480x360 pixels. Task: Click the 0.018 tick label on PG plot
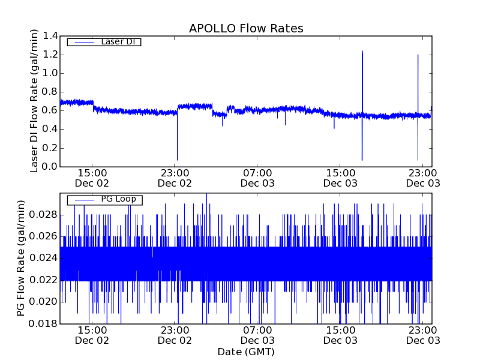coord(43,324)
